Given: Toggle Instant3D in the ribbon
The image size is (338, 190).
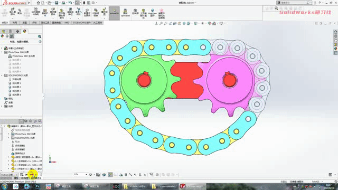Looking at the screenshot, I should (x=114, y=13).
